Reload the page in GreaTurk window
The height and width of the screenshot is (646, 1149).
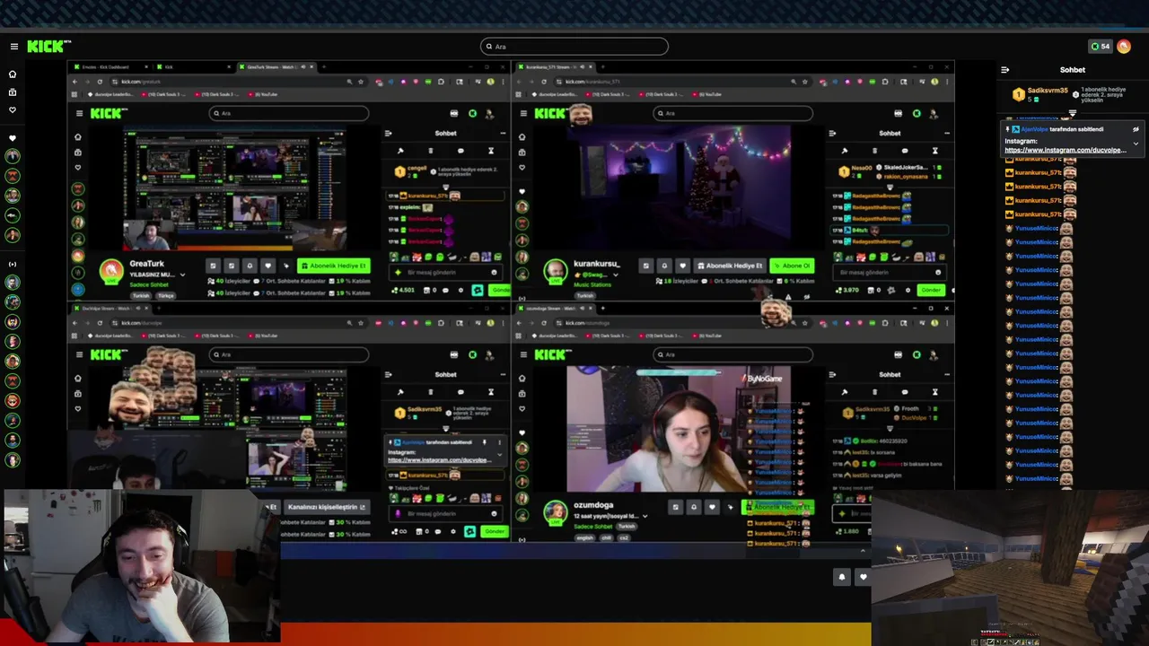(100, 82)
